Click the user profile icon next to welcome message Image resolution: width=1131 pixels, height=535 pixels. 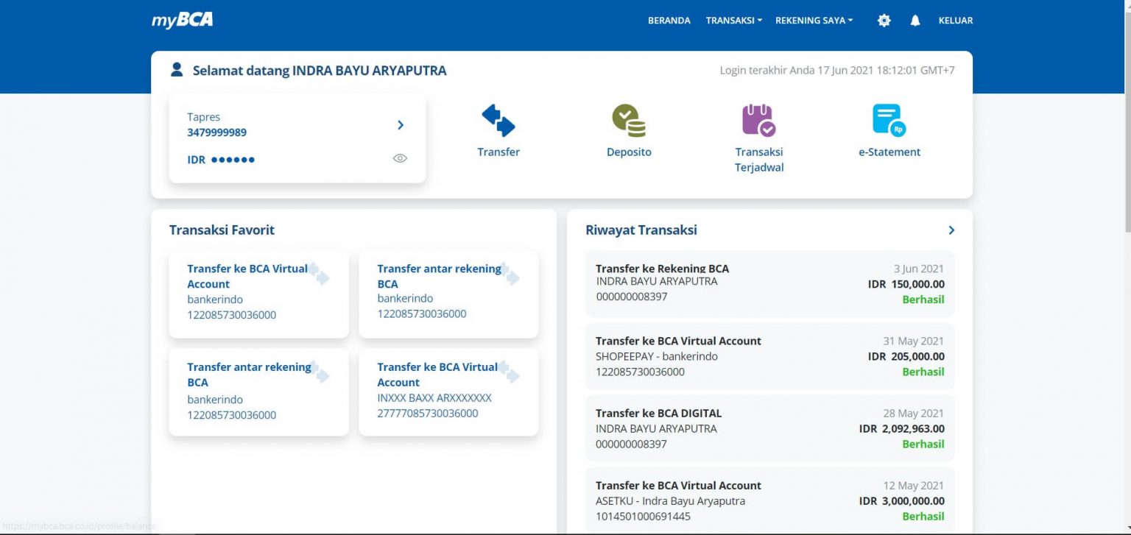click(176, 68)
